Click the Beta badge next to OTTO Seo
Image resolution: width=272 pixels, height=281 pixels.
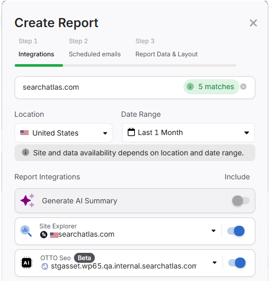point(84,258)
